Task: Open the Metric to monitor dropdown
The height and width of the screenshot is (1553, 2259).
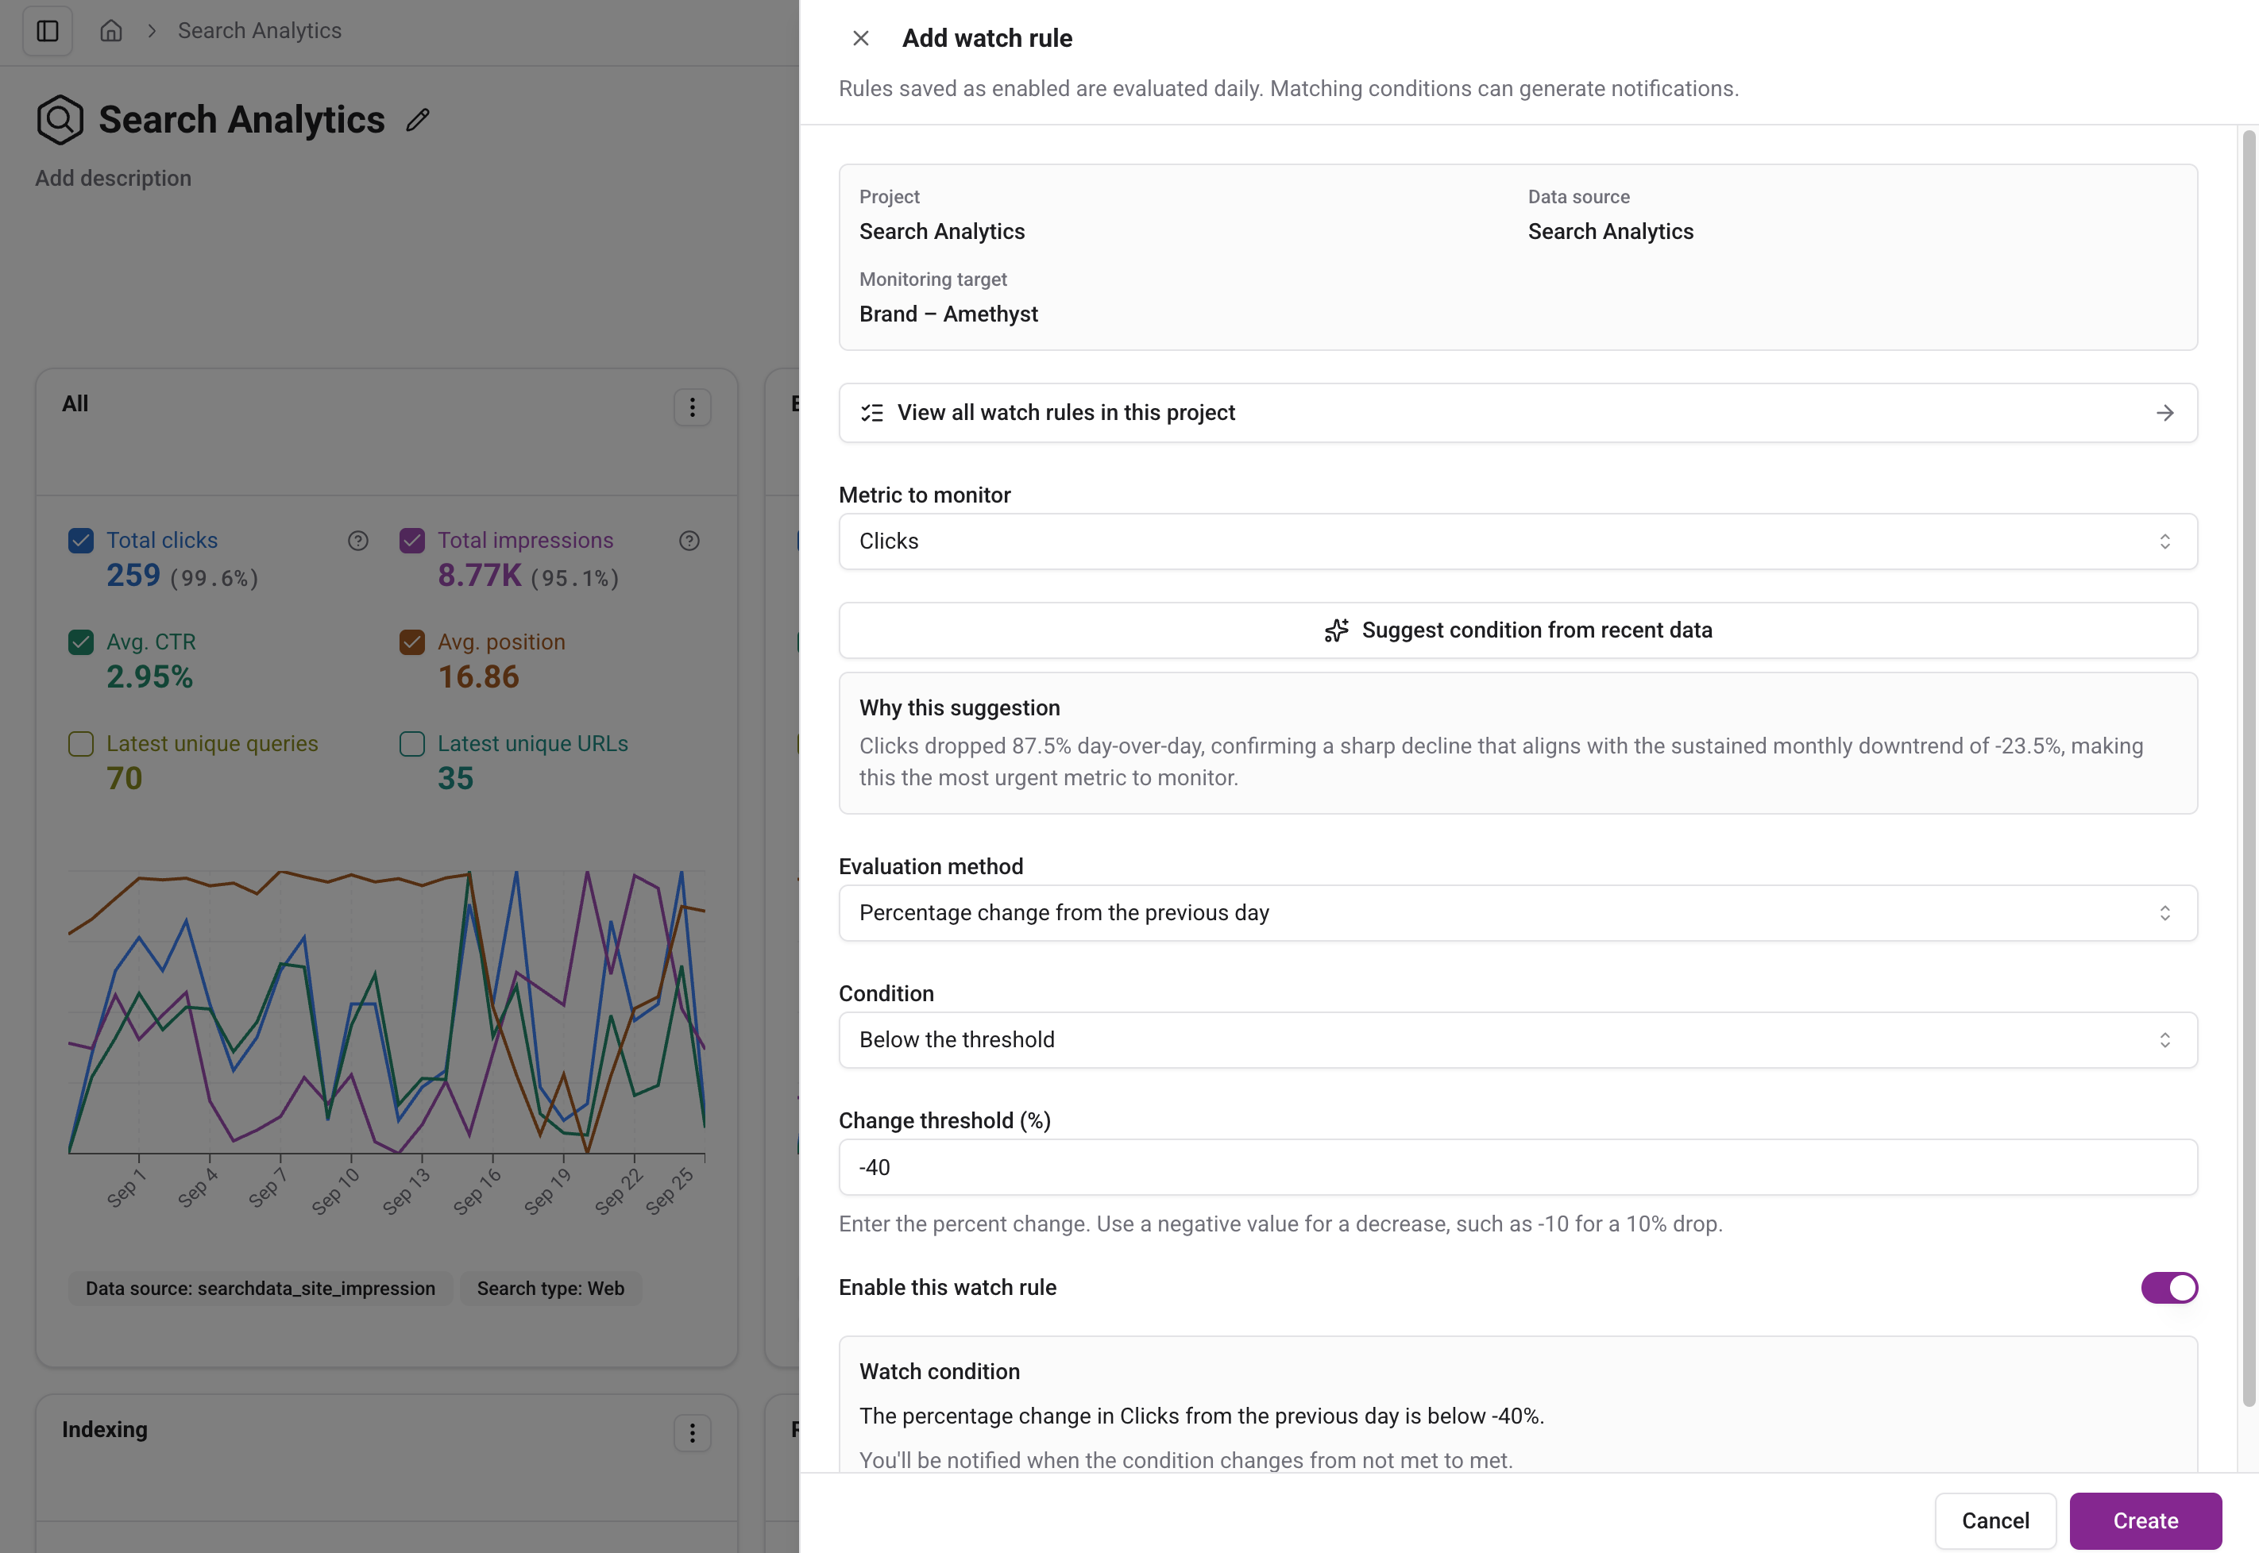Action: pyautogui.click(x=1517, y=541)
